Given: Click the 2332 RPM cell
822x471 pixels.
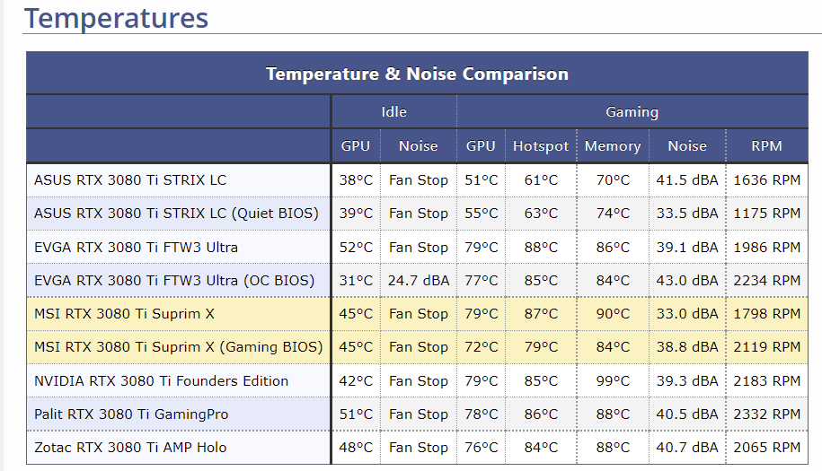Looking at the screenshot, I should coord(766,414).
